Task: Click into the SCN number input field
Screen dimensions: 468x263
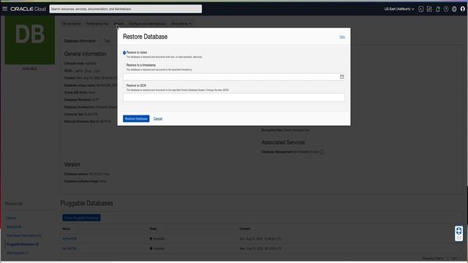Action: pos(234,97)
